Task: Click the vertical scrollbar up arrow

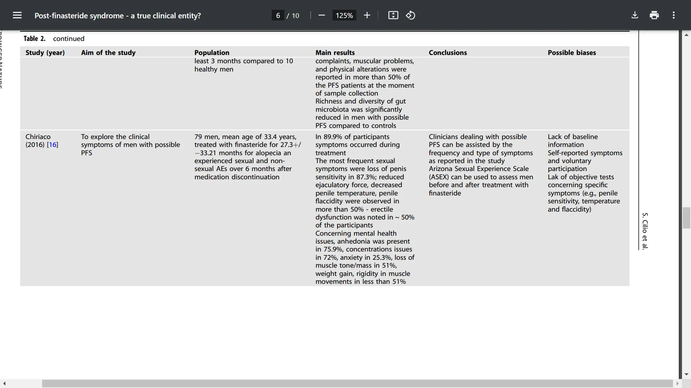Action: click(x=686, y=35)
